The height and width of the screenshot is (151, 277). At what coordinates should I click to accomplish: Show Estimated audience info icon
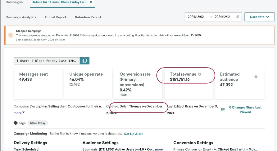click(256, 77)
